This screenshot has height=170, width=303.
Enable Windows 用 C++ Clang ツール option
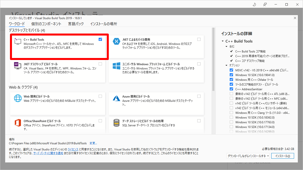click(x=231, y=113)
